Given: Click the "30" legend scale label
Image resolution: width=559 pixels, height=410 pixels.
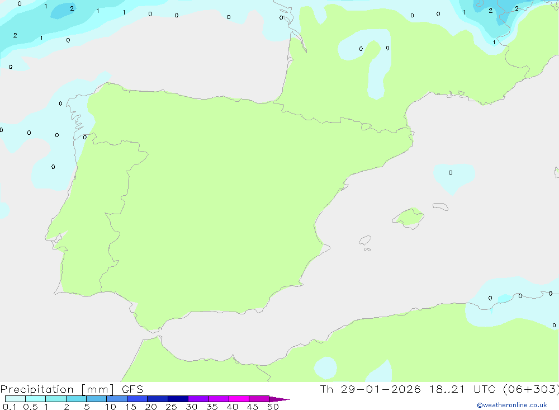Looking at the screenshot, I should (192, 407).
